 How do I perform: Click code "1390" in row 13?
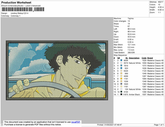(x=144, y=92)
